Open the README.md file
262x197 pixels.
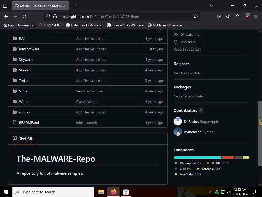[29, 123]
